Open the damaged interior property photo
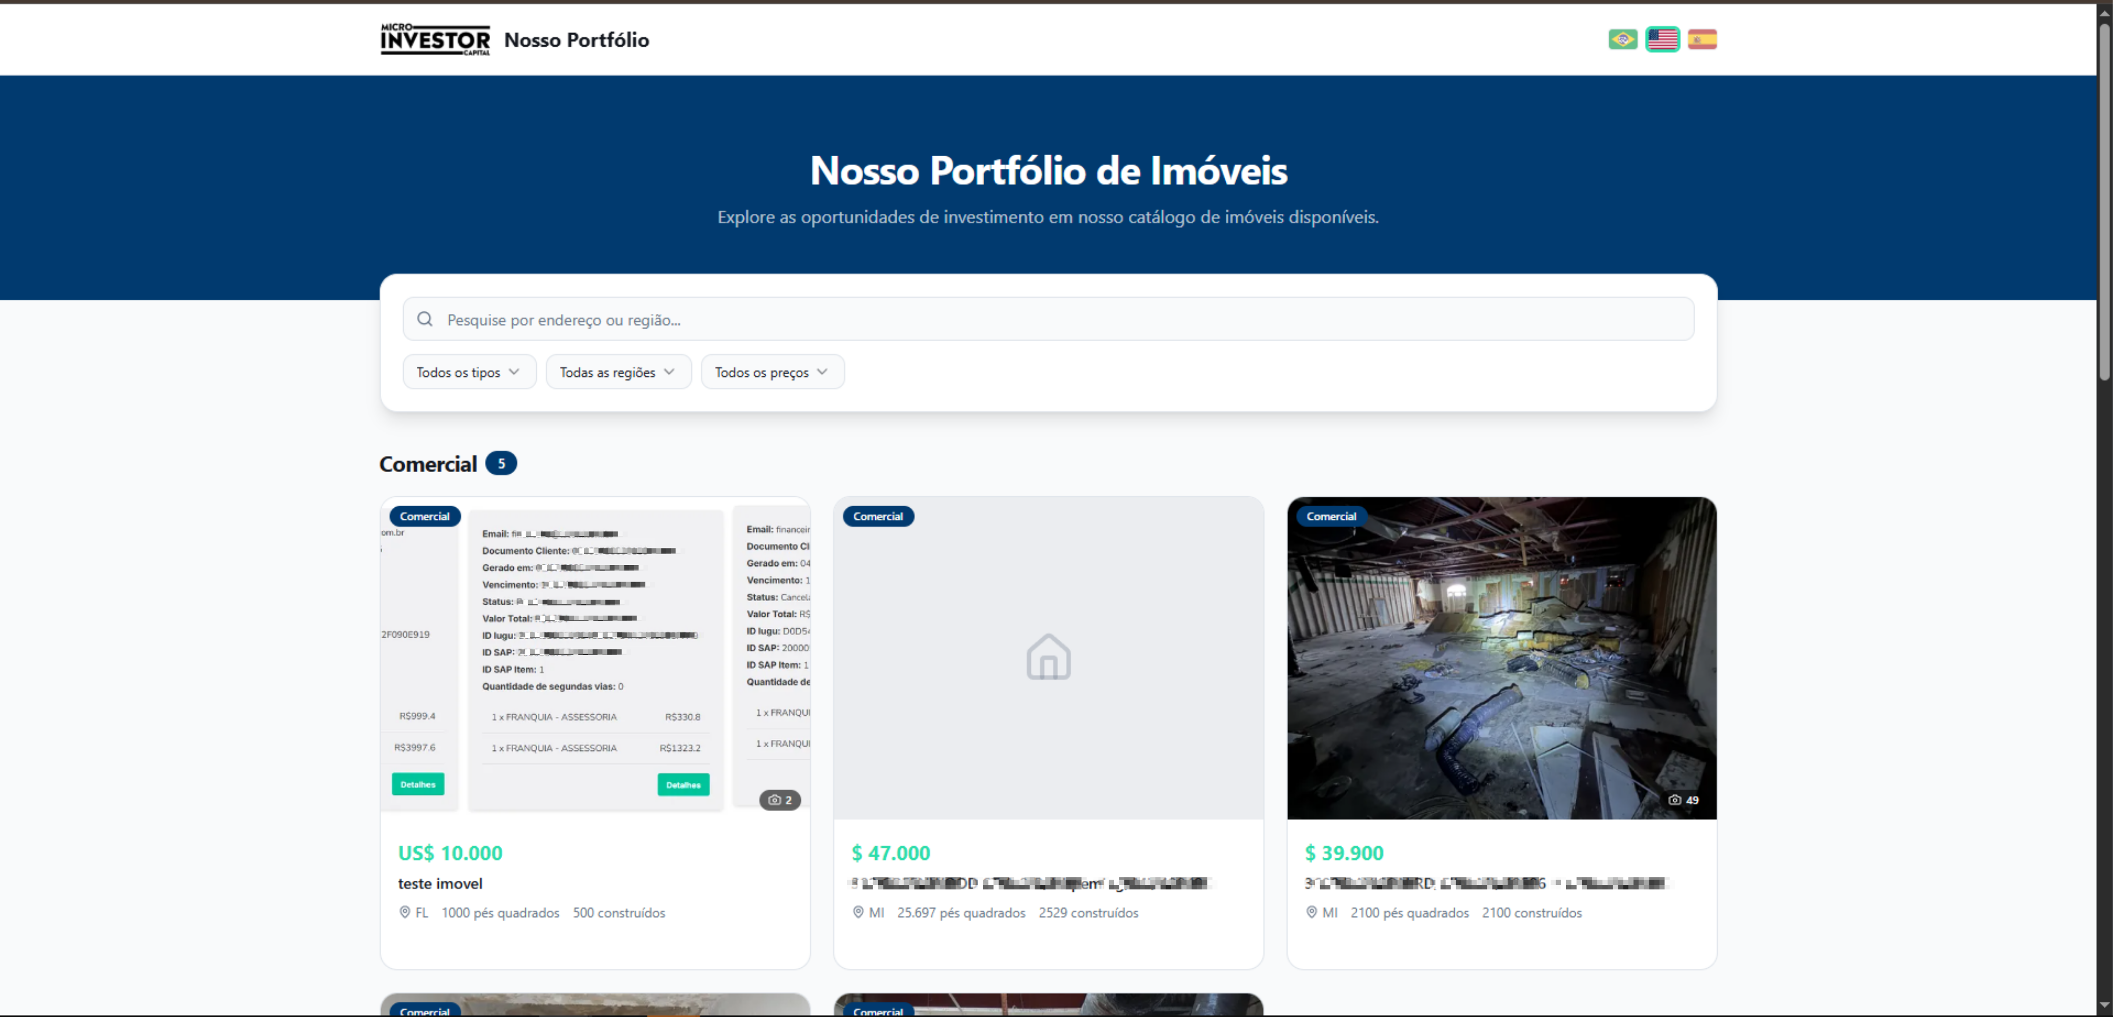This screenshot has width=2113, height=1017. (x=1501, y=658)
